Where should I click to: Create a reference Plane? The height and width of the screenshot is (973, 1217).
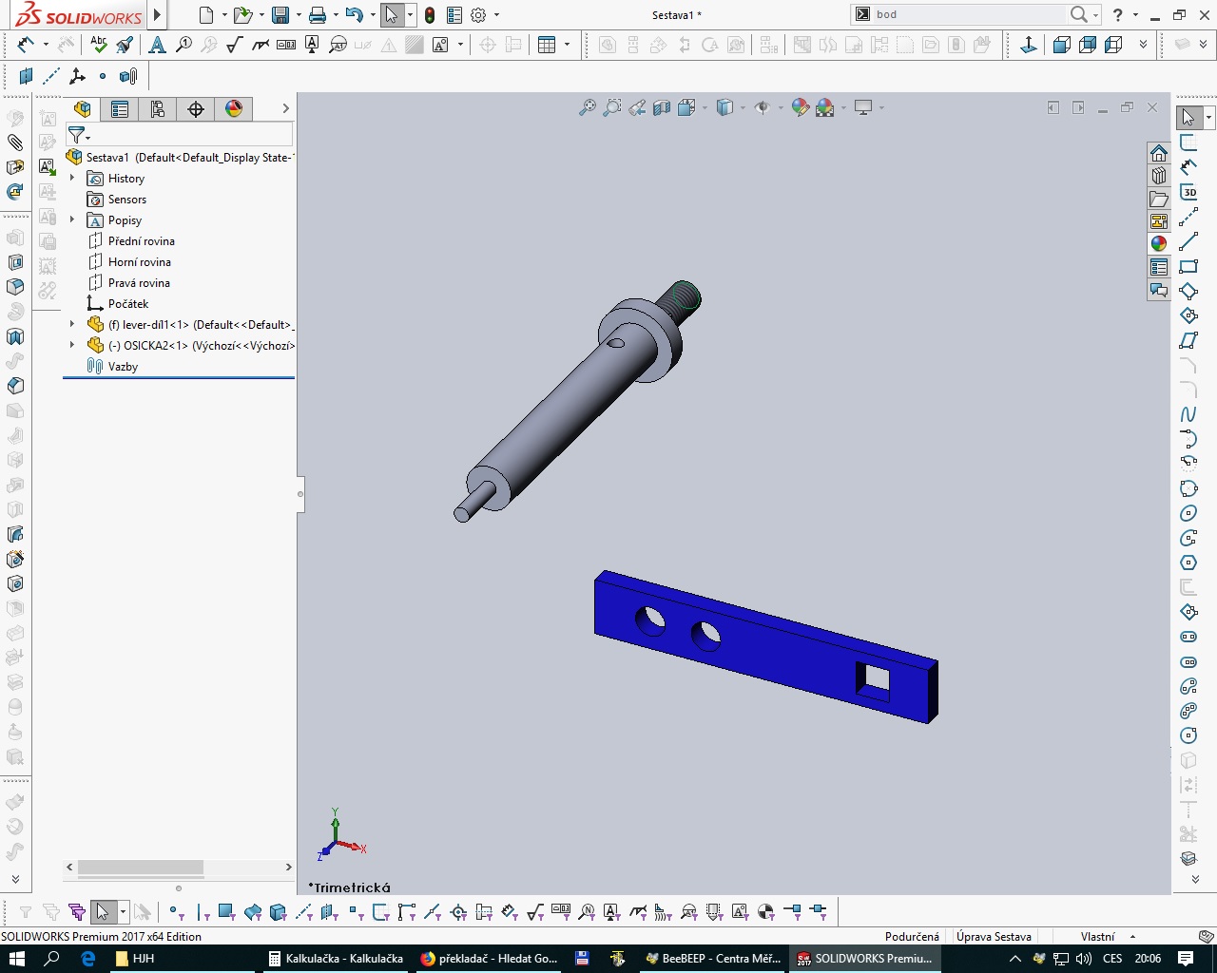coord(27,76)
